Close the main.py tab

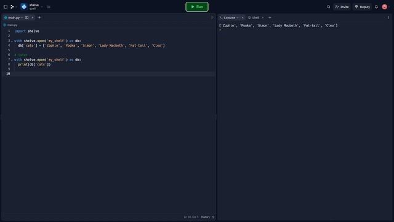click(x=33, y=18)
